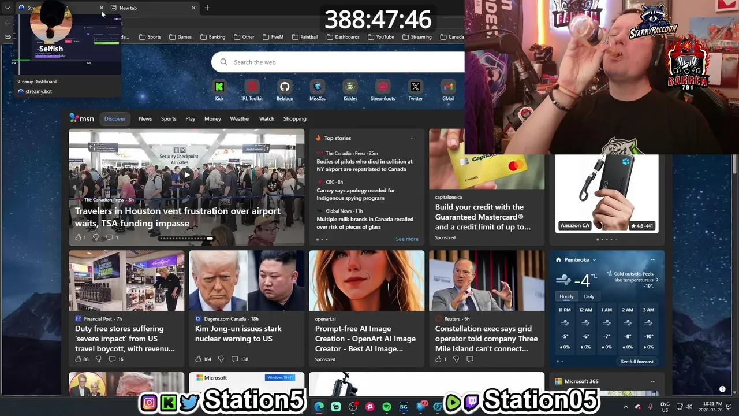Open the Twitter X quick link
Screen dimensions: 739x416
[x=416, y=87]
